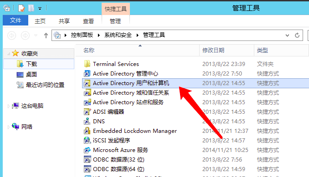Expand the 网络 tree node

9,127
